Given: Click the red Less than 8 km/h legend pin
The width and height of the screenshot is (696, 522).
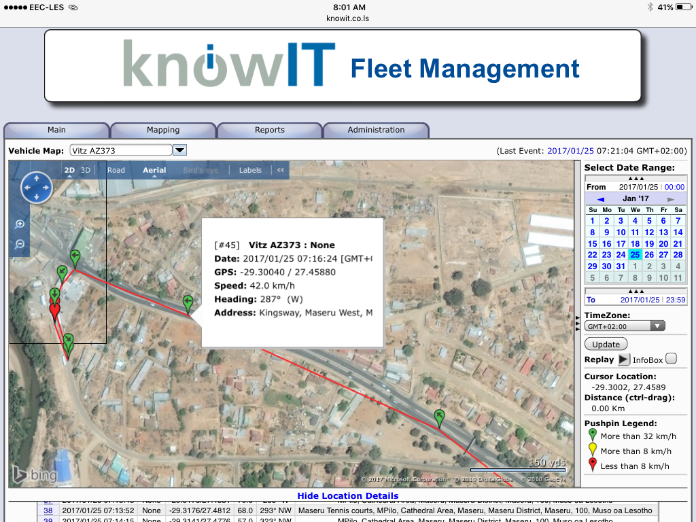Looking at the screenshot, I should pos(592,465).
